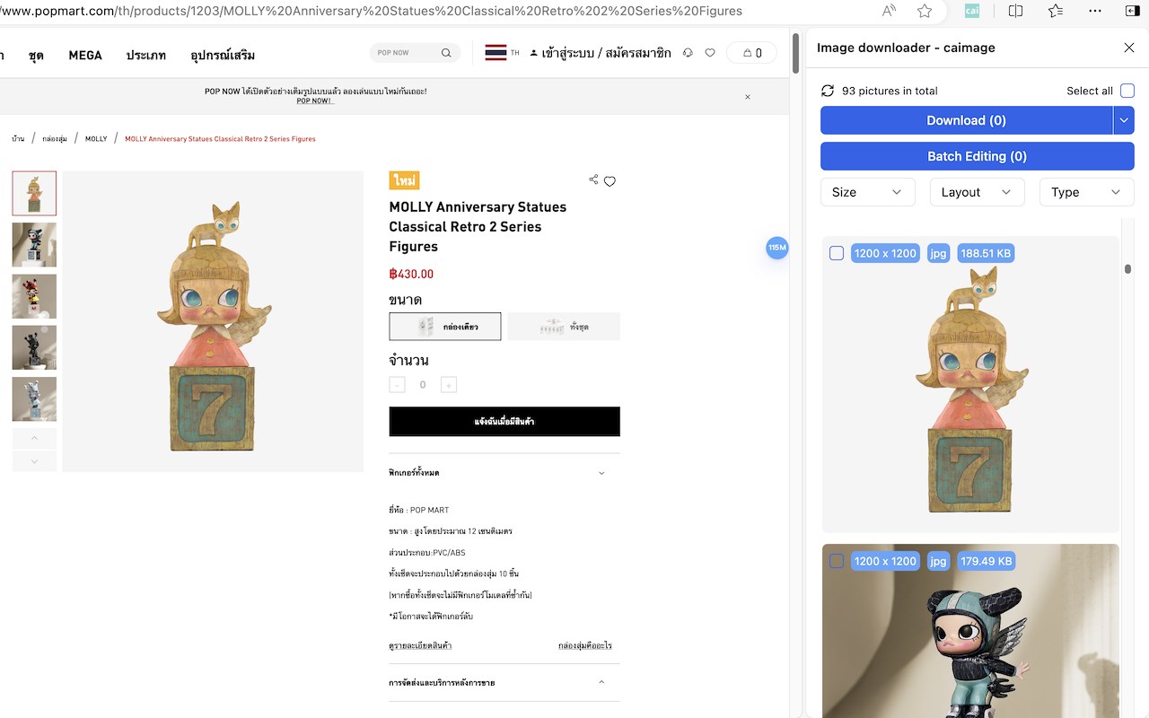Open the MEGA menu item
Screen dimensions: 1149x718
[x=85, y=56]
